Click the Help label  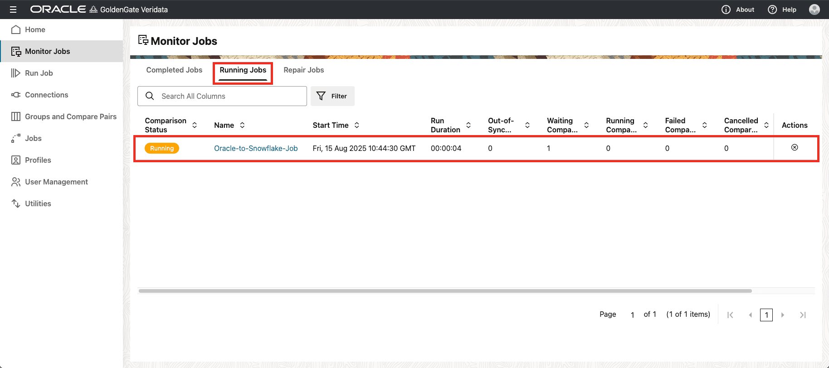click(789, 10)
